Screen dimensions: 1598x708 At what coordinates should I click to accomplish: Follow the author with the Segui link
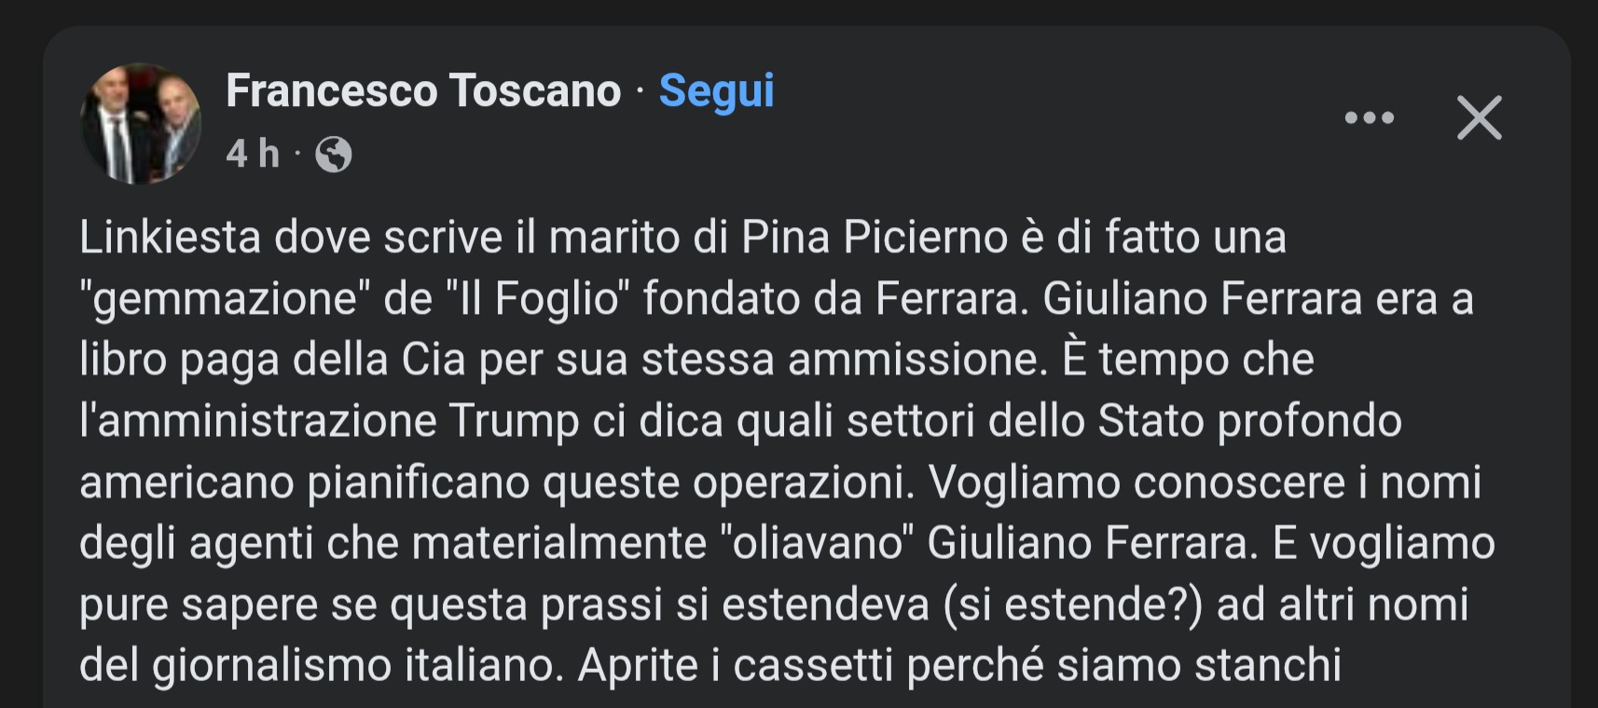click(716, 91)
